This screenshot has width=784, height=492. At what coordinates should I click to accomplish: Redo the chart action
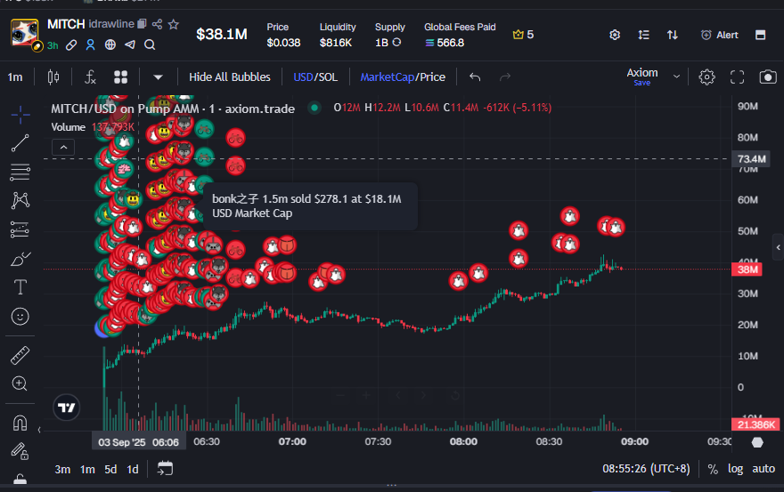click(x=505, y=77)
